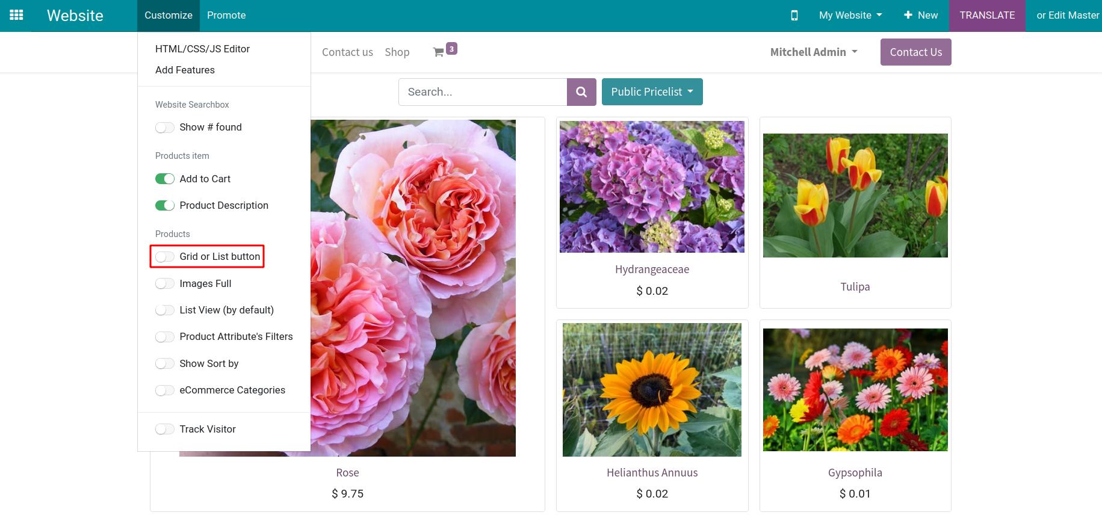Click the purple Contact Us button
This screenshot has height=518, width=1102.
point(916,52)
